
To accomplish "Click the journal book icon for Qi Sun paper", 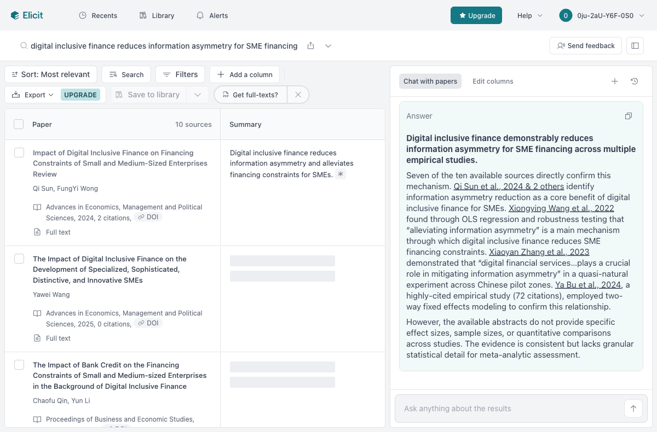I will pyautogui.click(x=37, y=207).
